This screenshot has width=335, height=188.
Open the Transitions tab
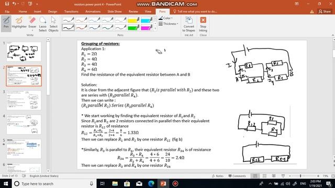point(71,11)
